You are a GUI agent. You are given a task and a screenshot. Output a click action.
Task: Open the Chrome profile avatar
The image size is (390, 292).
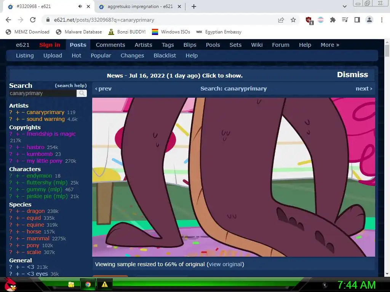369,20
